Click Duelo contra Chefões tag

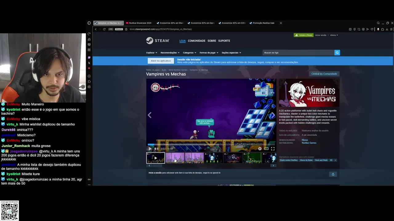pos(289,160)
